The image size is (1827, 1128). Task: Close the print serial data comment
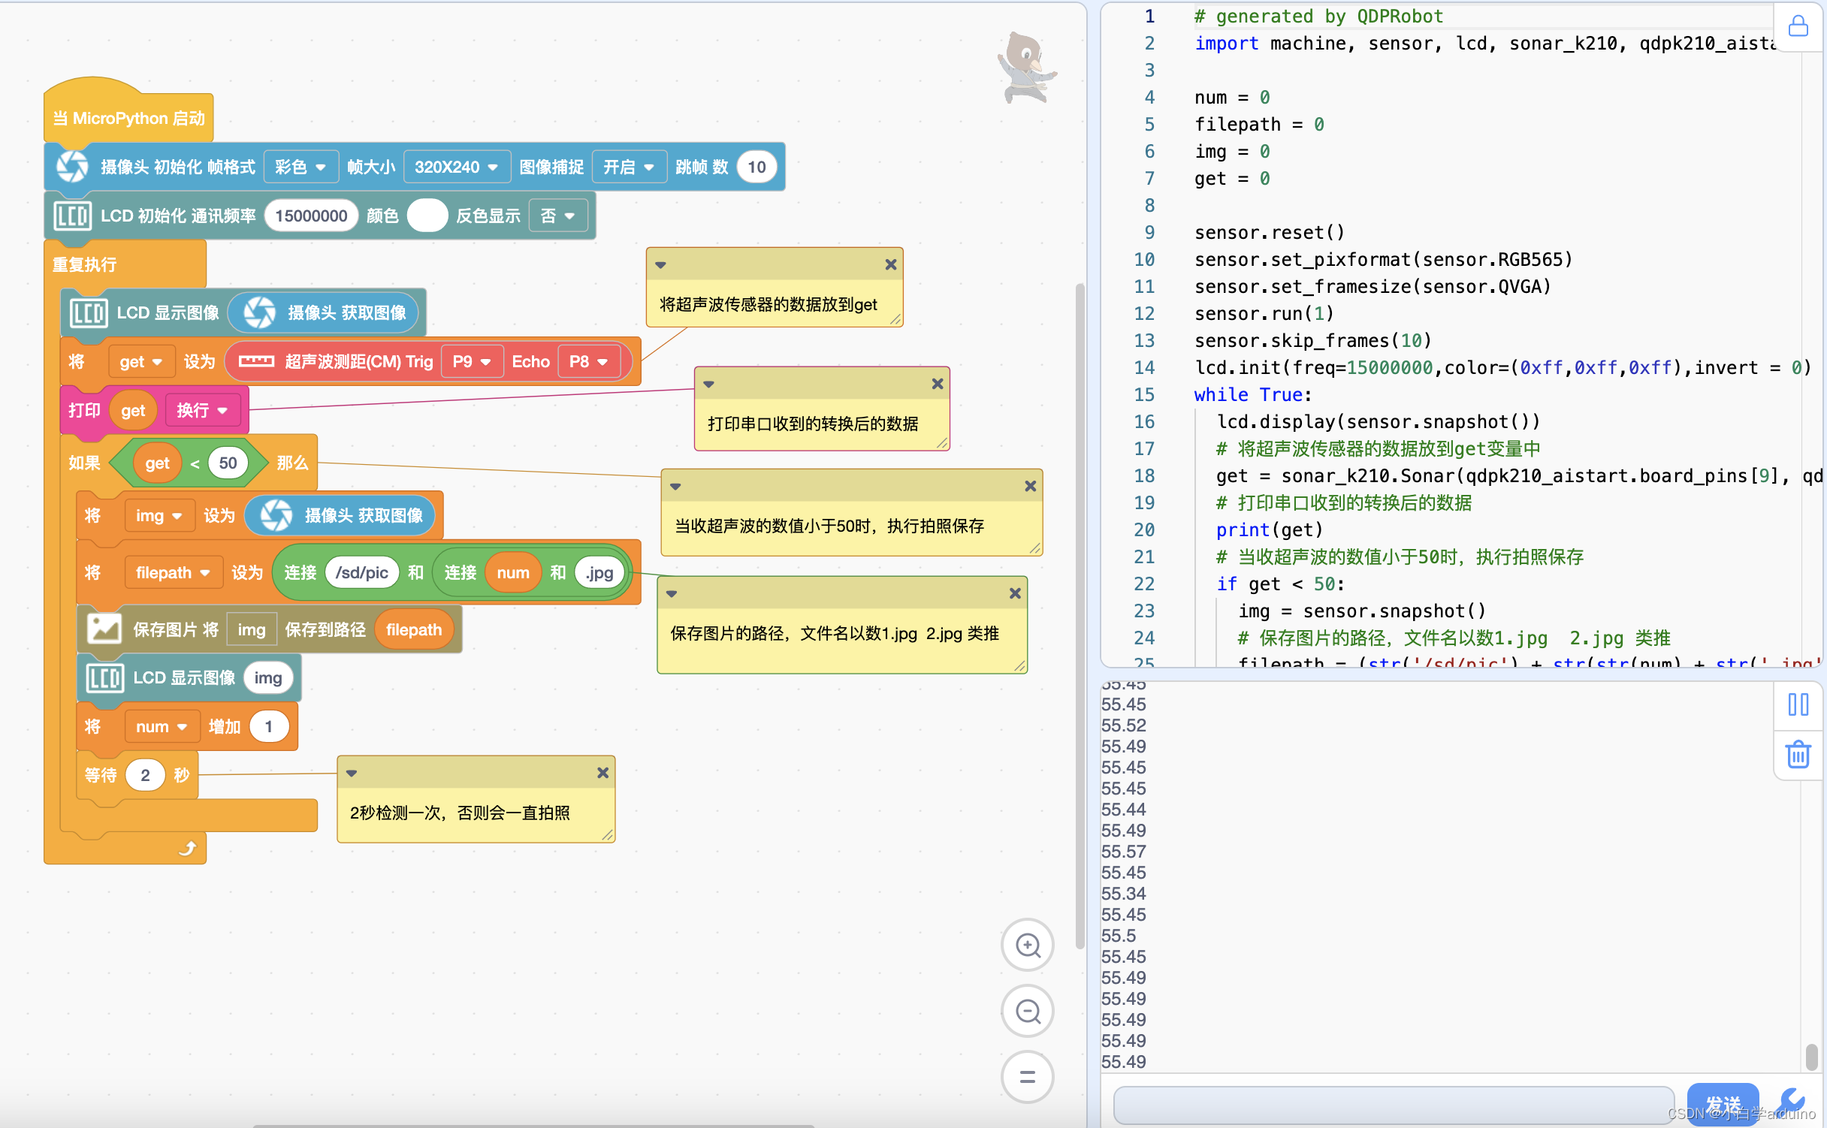click(938, 384)
